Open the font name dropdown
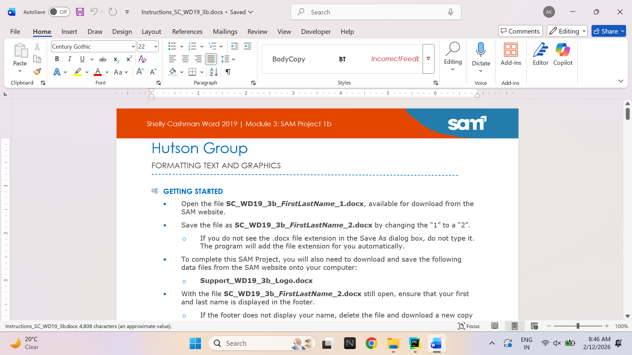The image size is (632, 355). coord(133,46)
